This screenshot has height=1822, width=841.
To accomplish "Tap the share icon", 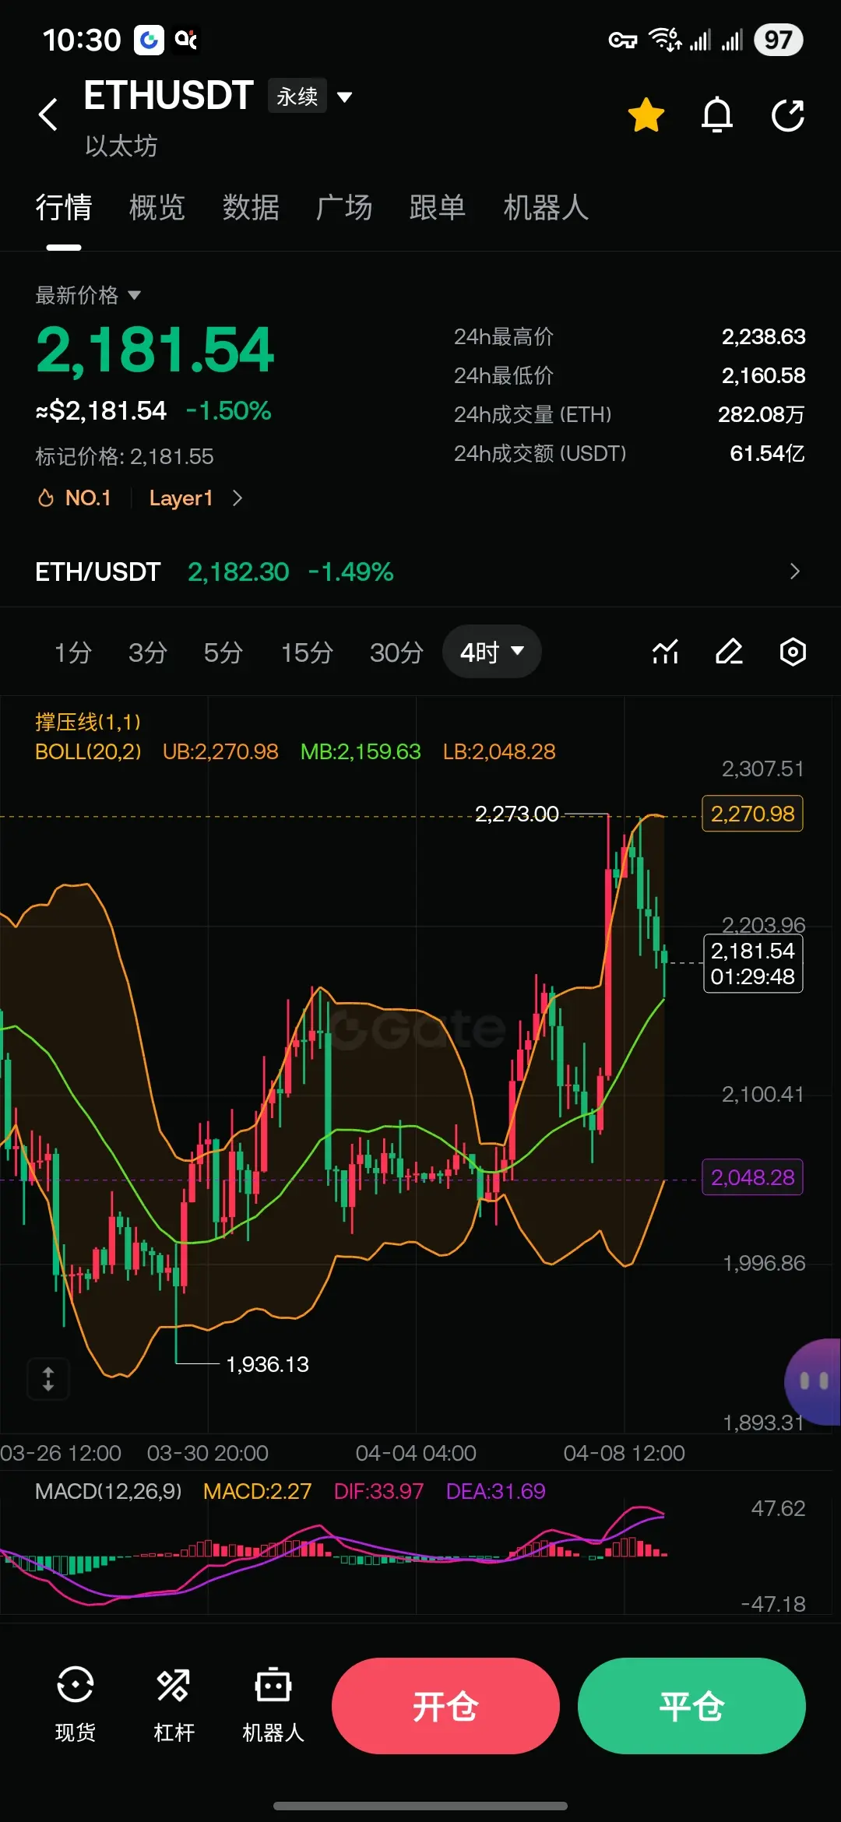I will pos(788,115).
